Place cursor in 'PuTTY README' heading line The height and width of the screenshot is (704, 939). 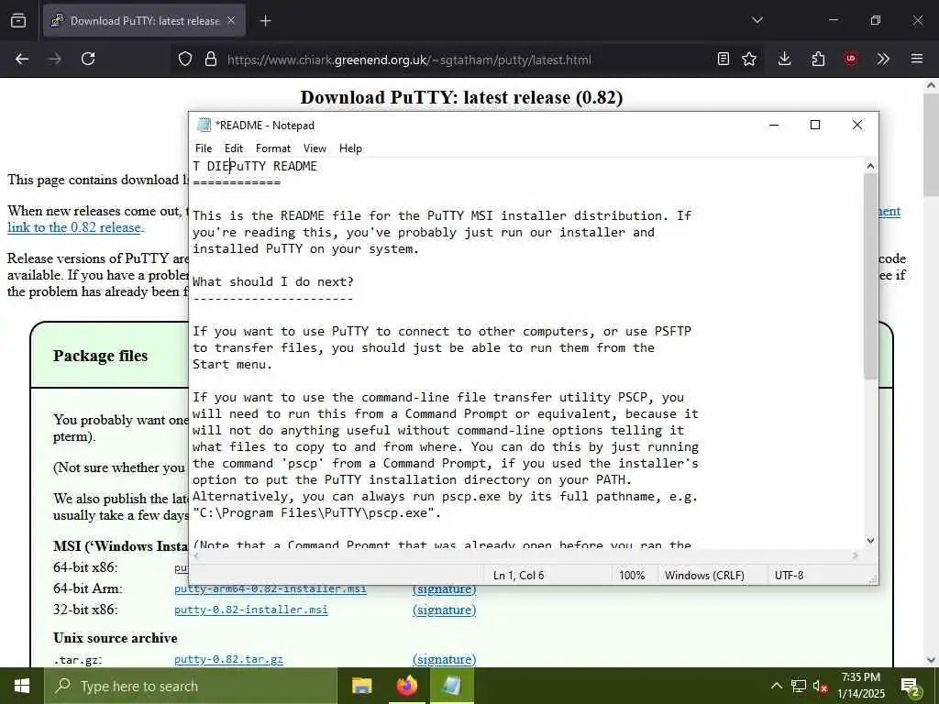pos(273,167)
